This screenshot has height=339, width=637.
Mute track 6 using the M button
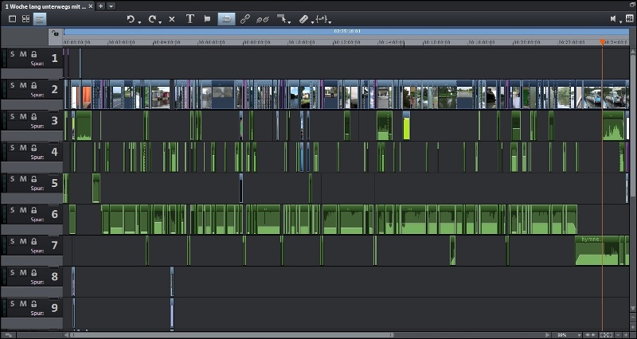click(23, 209)
